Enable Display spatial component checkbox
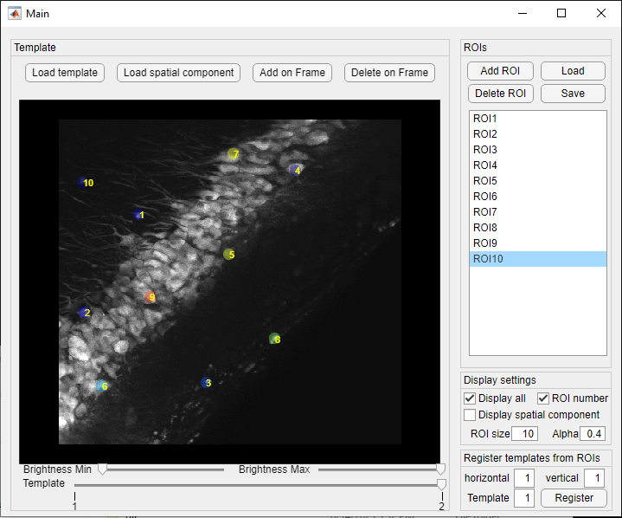Screen dimensions: 622x518 point(470,415)
